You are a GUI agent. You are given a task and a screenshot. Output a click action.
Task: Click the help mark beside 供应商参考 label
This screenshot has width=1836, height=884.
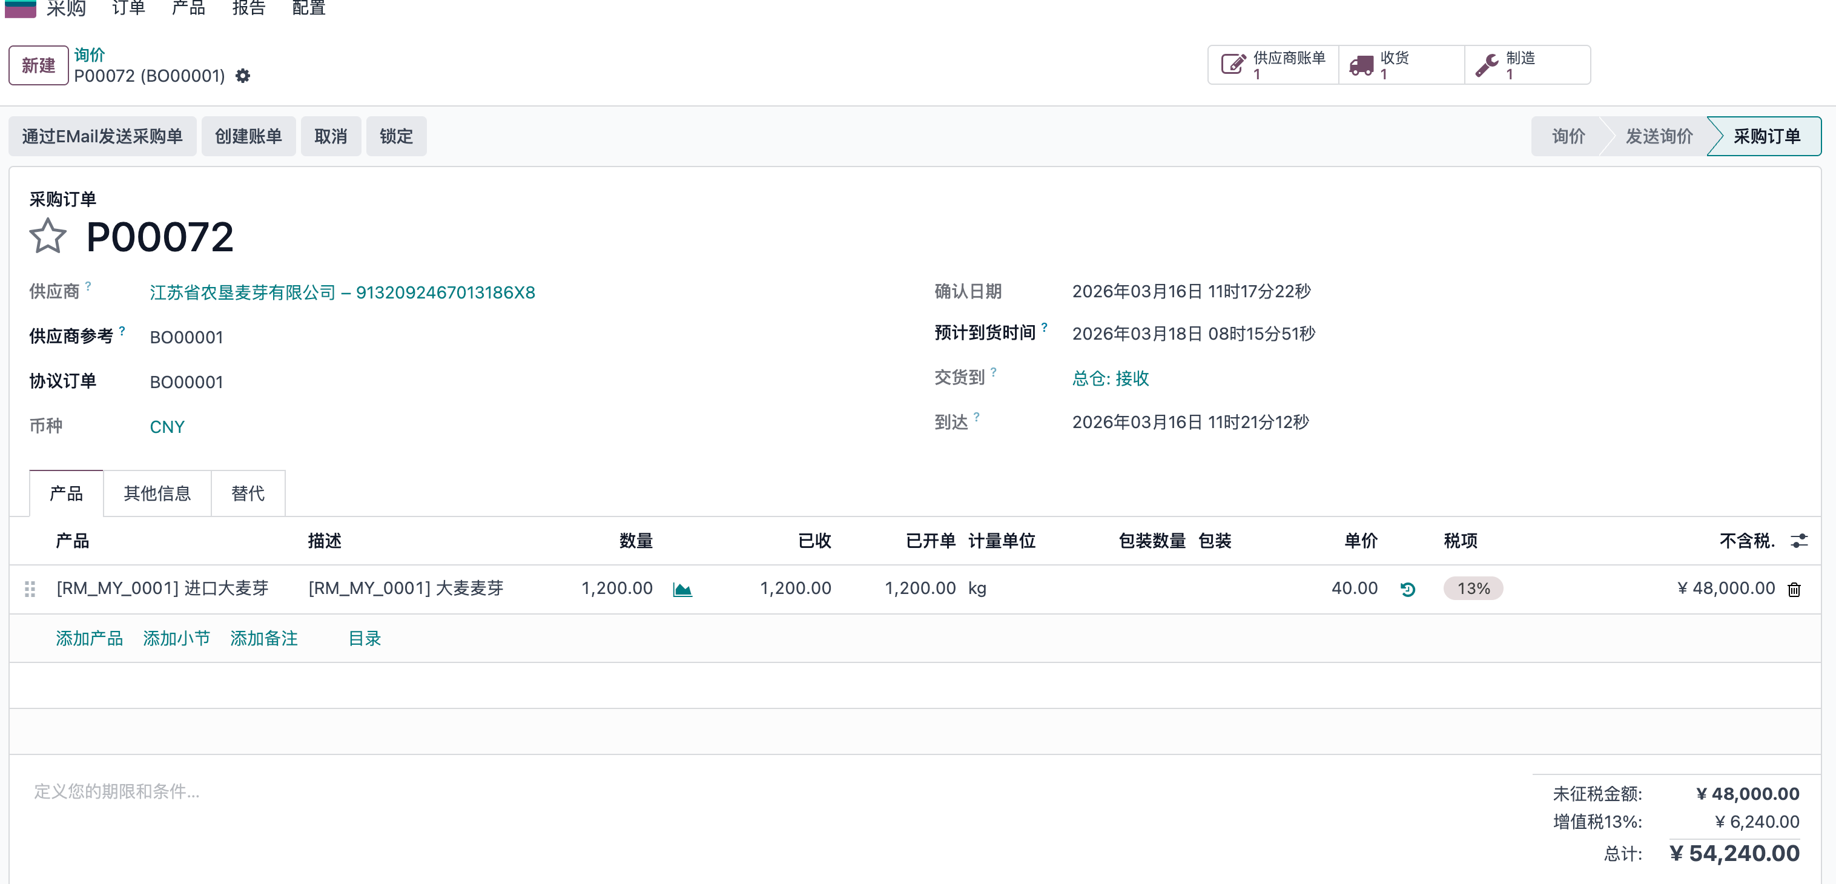click(x=122, y=331)
